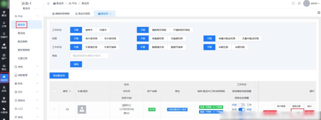Tick the select-all checkbox in the table header
The image size is (321, 120).
pyautogui.click(x=54, y=91)
